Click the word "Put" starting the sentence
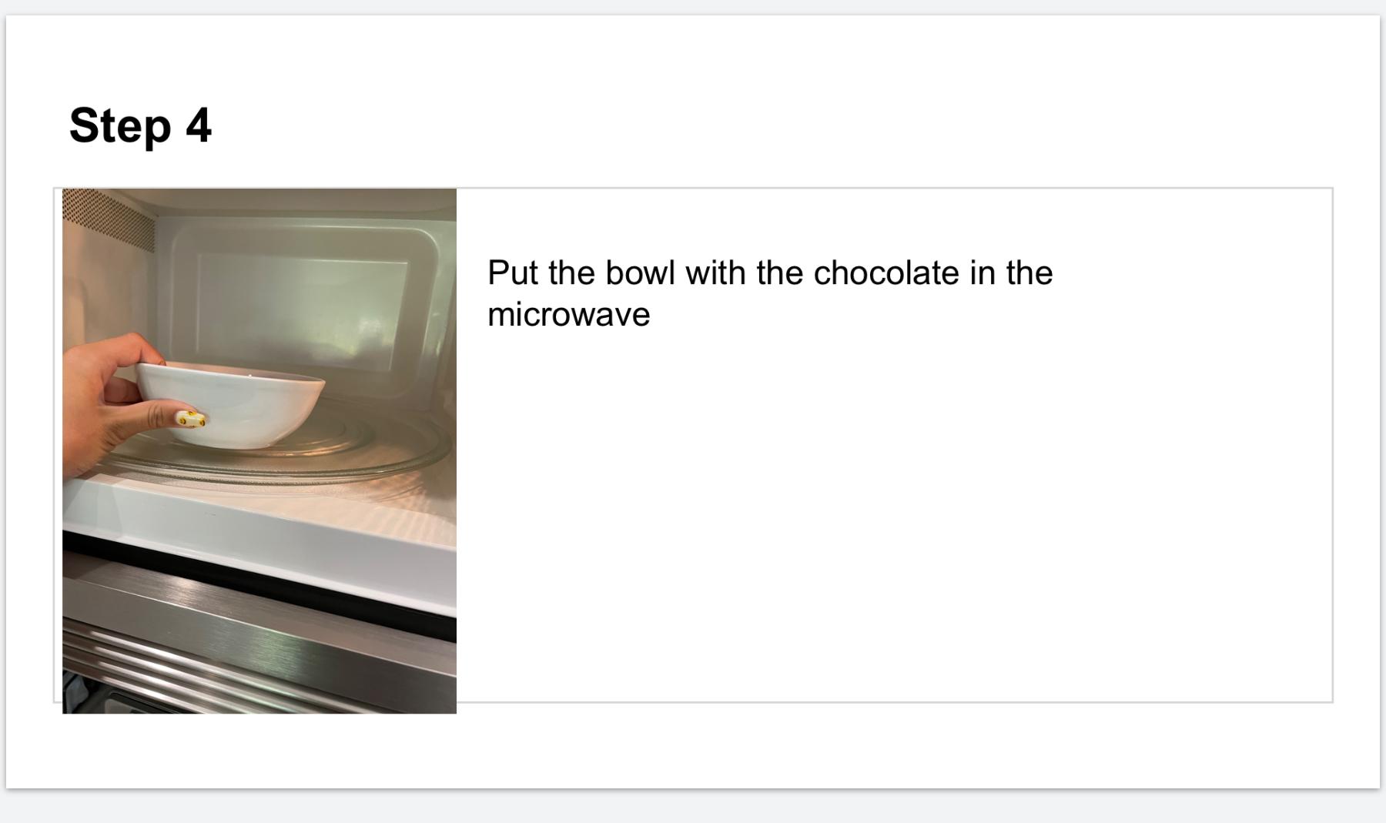1386x823 pixels. click(x=512, y=273)
